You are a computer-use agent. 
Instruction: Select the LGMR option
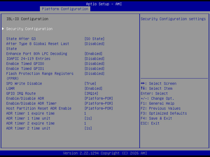click(x=10, y=88)
